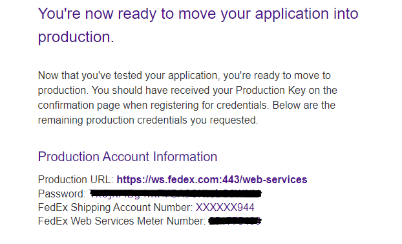This screenshot has width=402, height=244.
Task: Click the text "remaining production credentials you requested"
Action: coord(148,120)
